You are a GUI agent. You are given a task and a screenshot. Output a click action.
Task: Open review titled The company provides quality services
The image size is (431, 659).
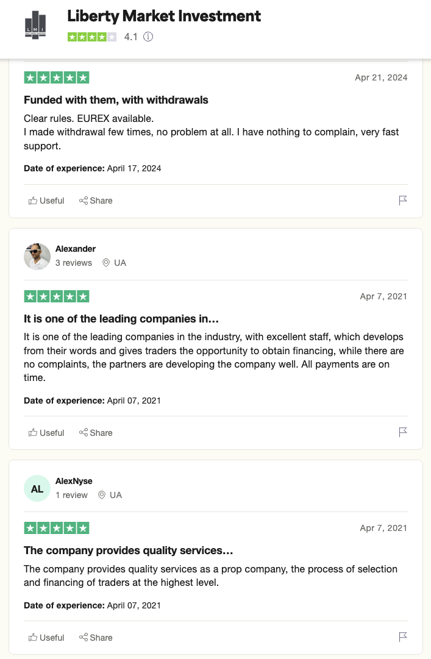129,550
